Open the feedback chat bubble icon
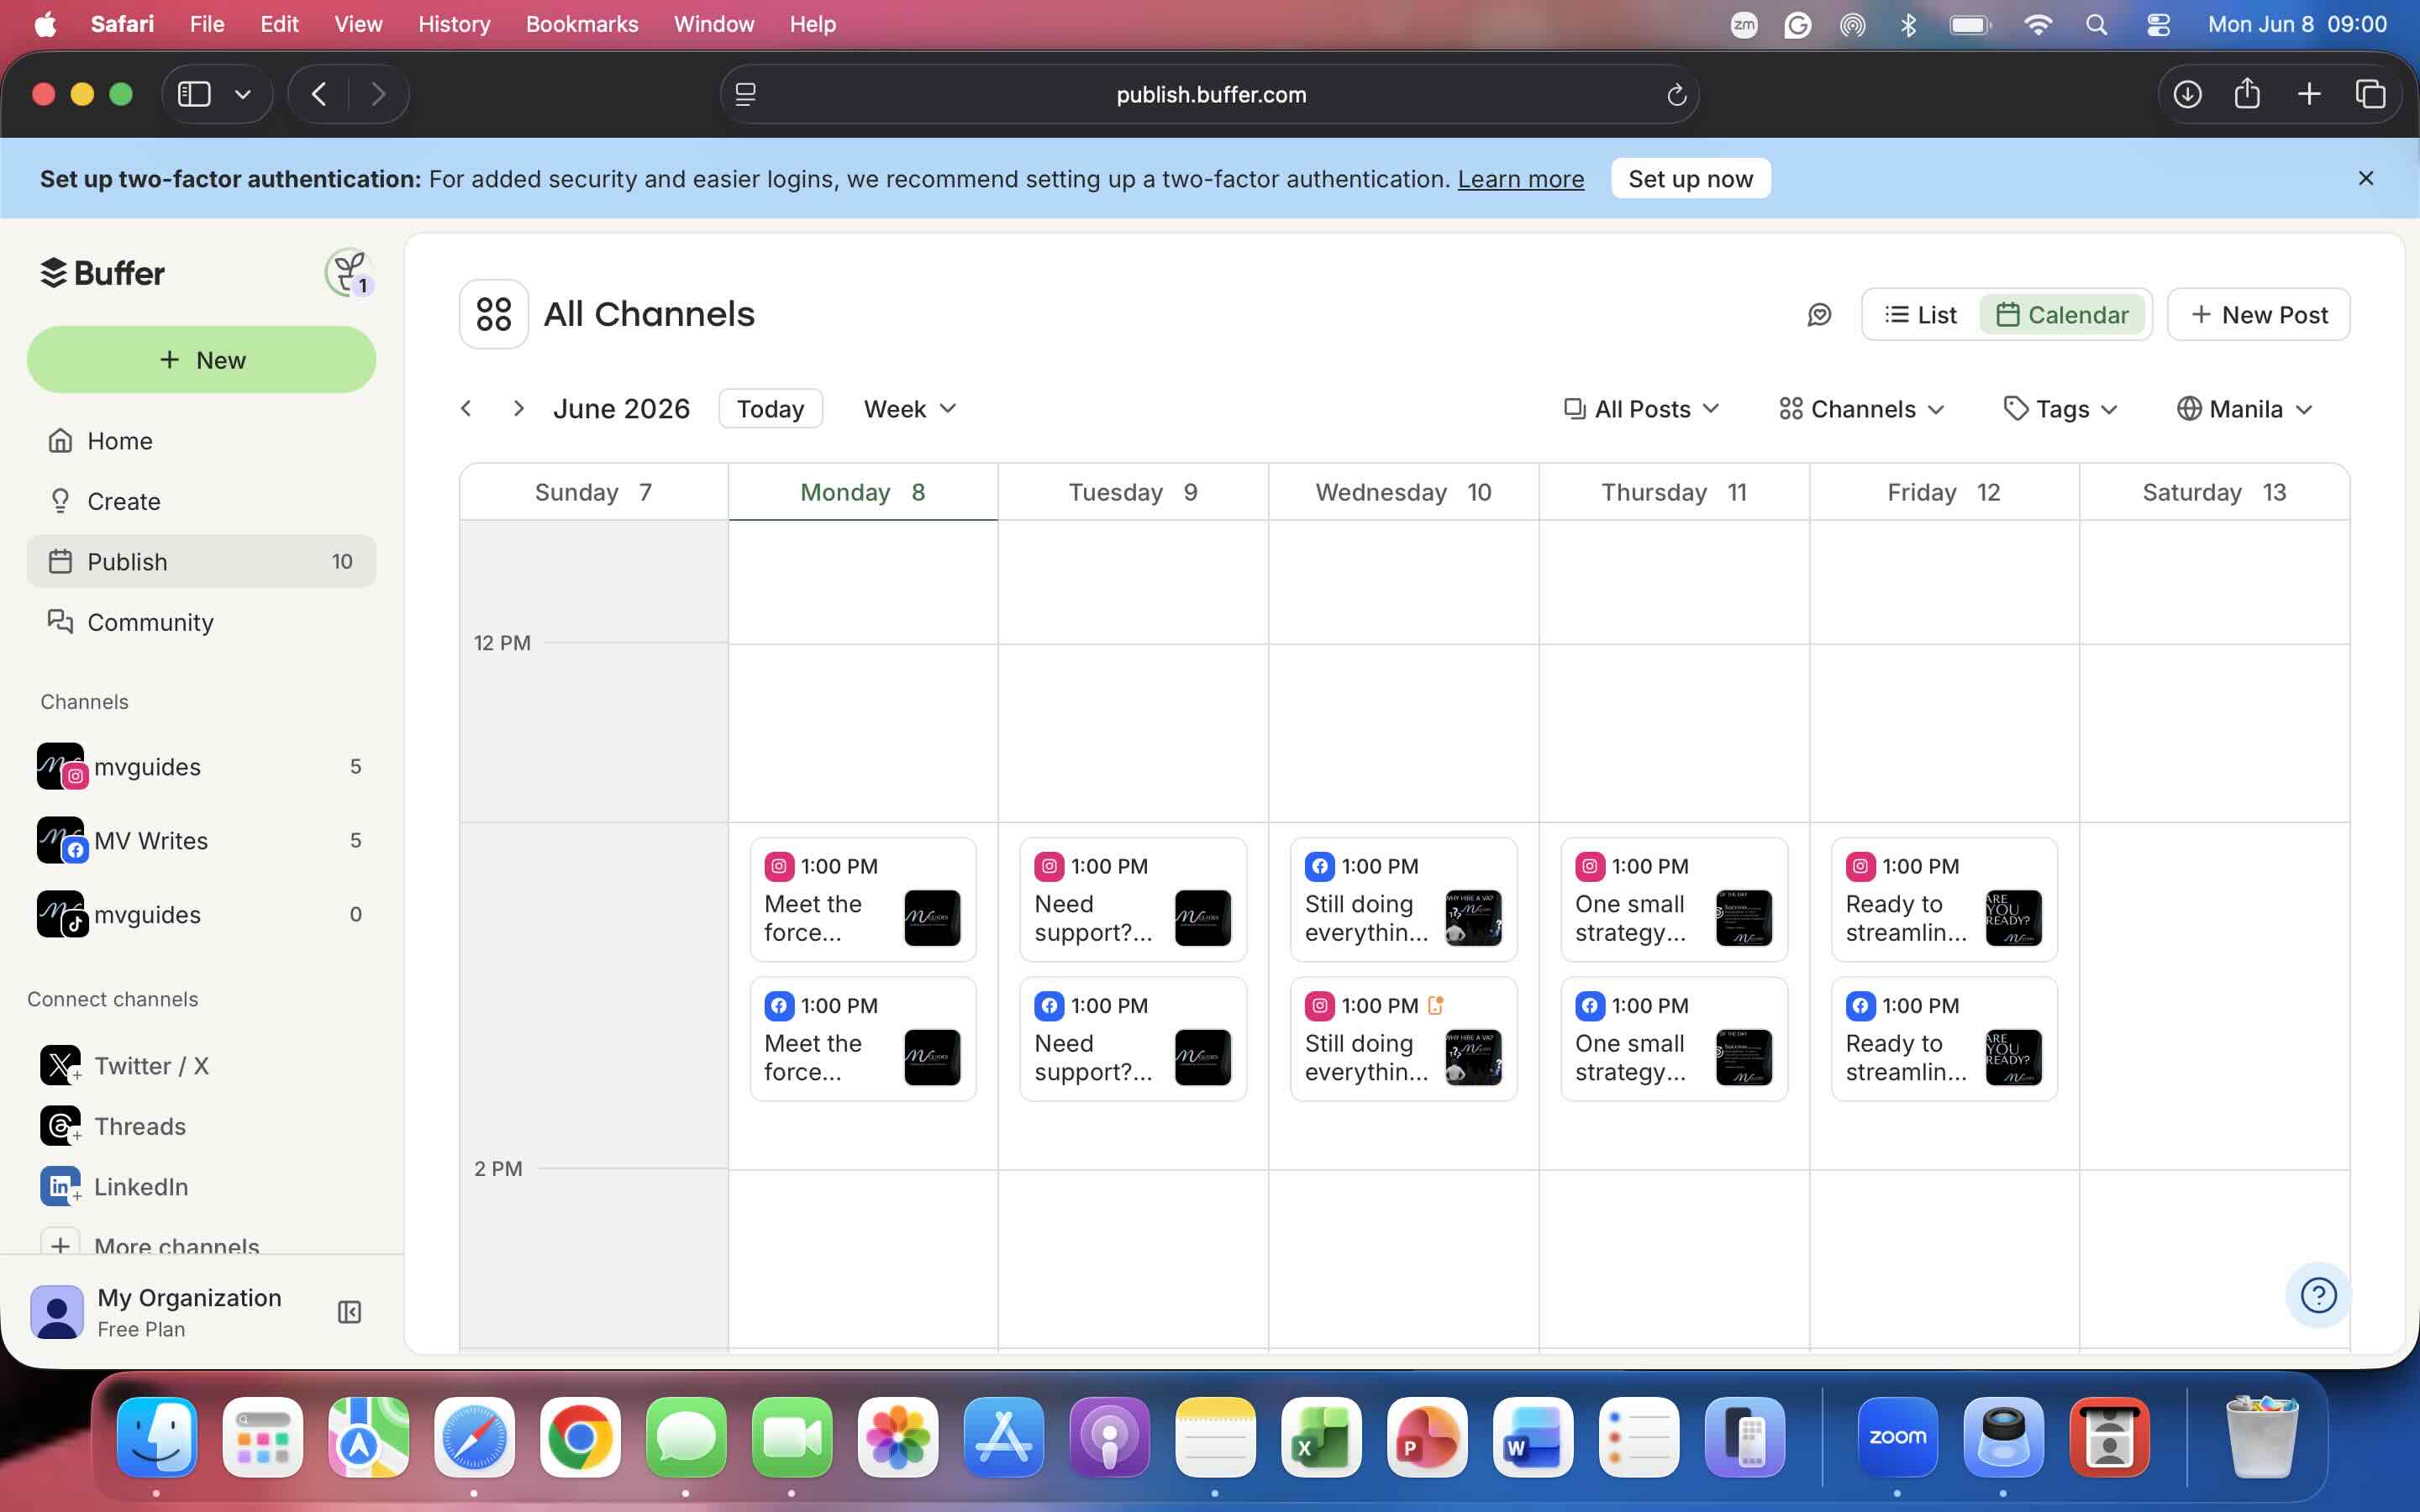Screen dimensions: 2420x1512 coord(1819,315)
